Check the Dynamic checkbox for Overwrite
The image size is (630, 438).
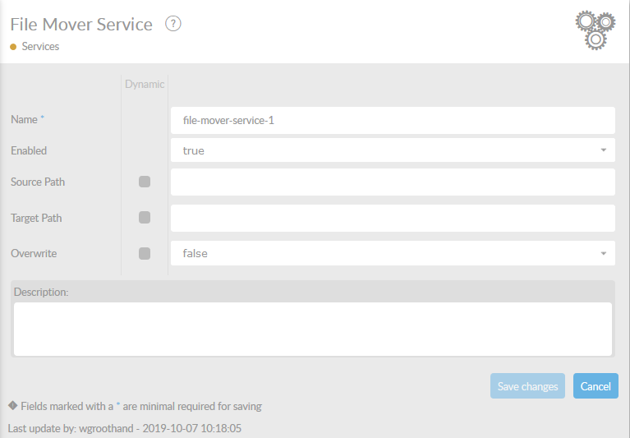(145, 253)
